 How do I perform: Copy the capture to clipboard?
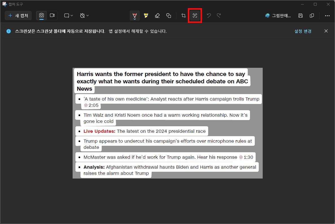(312, 16)
